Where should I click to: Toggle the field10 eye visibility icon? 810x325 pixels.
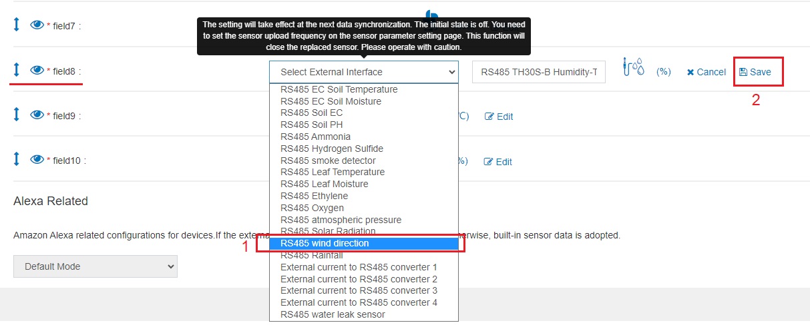(x=37, y=160)
